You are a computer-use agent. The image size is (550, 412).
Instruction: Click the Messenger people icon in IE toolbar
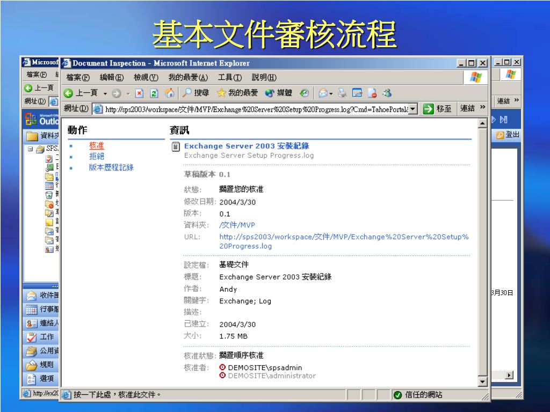[387, 93]
